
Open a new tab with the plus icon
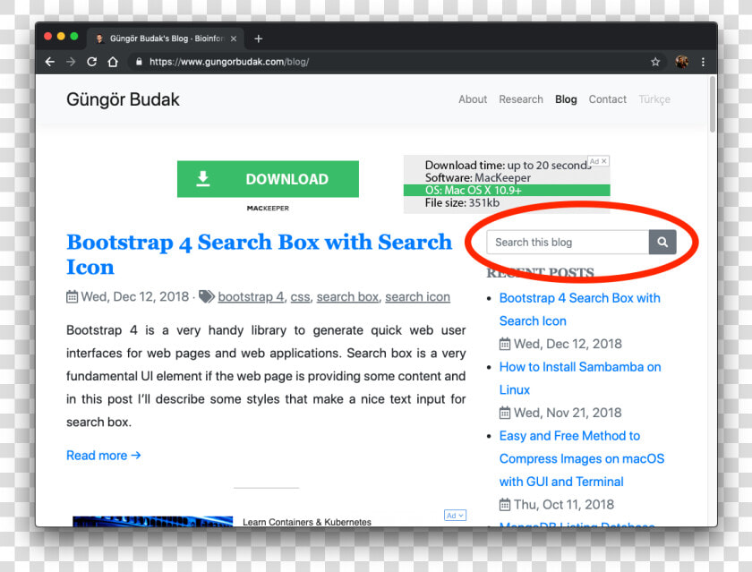259,38
